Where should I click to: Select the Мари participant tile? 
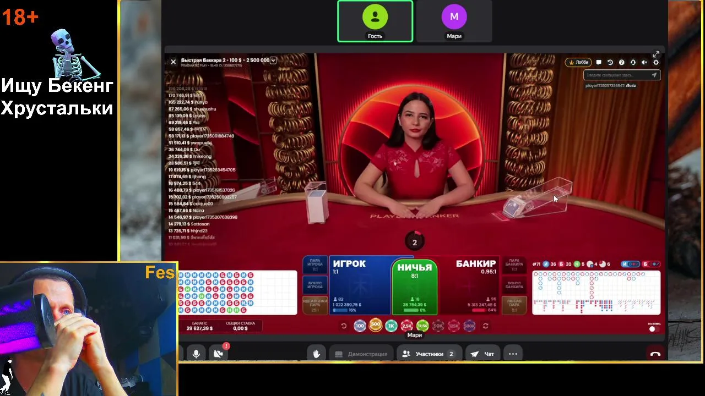point(454,21)
